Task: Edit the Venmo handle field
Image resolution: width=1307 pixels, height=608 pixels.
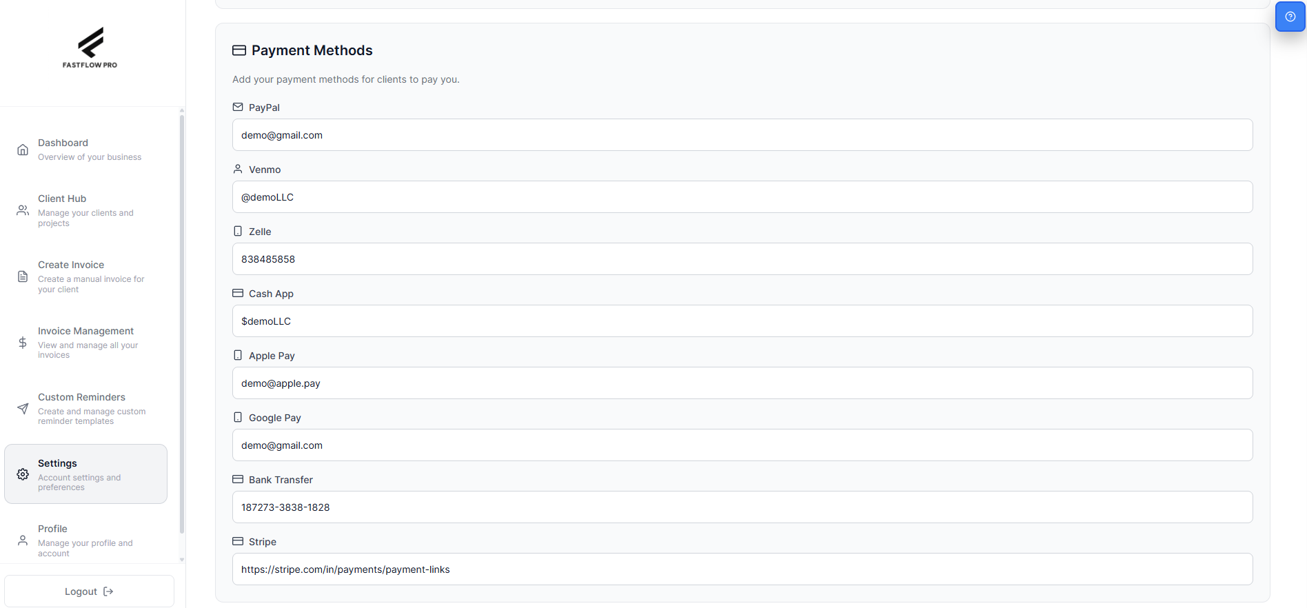Action: click(742, 197)
